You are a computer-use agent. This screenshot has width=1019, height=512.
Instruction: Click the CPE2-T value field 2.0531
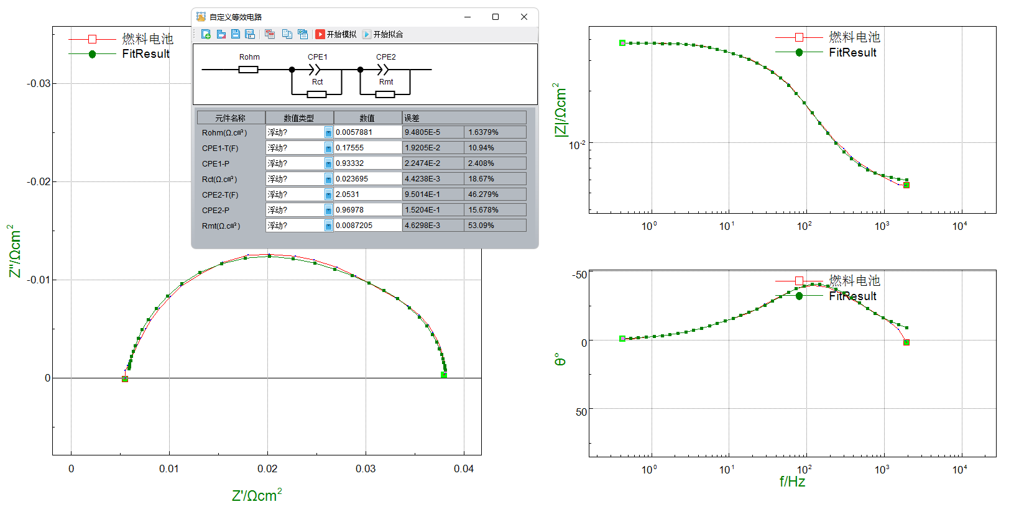tap(368, 194)
